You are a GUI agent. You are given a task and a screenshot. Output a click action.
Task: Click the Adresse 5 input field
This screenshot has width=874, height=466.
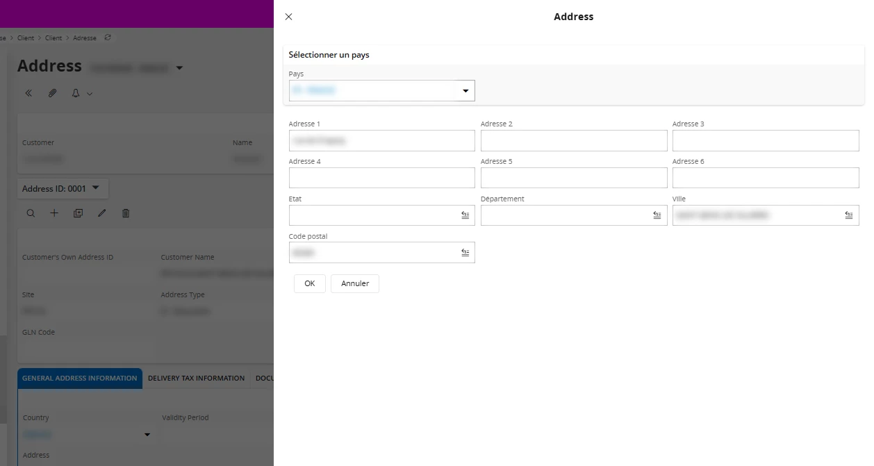click(574, 178)
